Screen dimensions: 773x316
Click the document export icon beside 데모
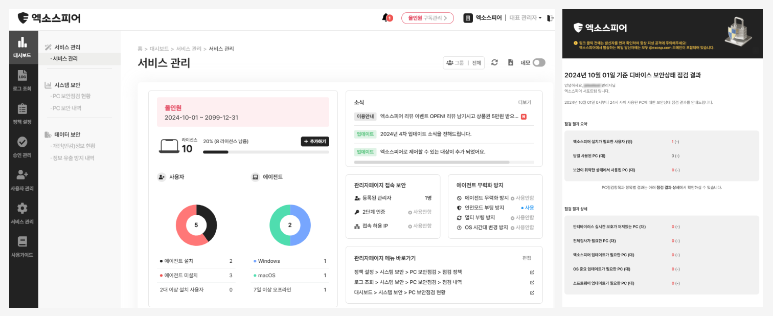(x=510, y=62)
